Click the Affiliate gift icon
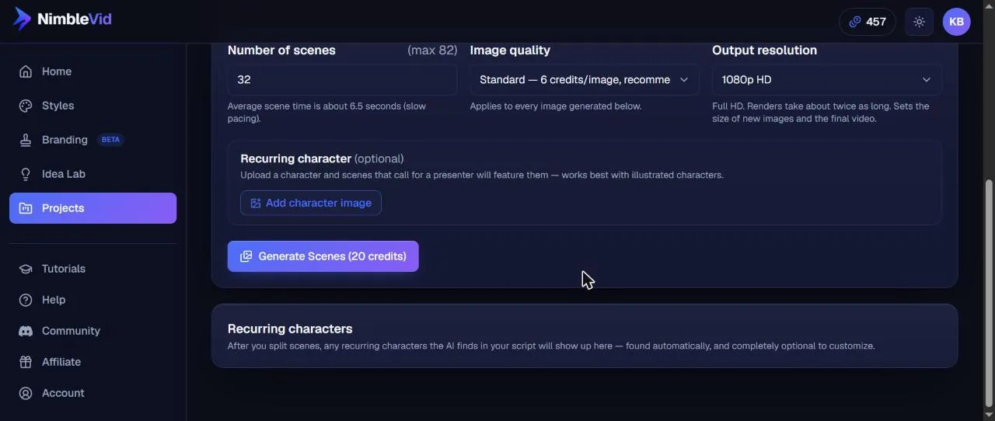995x421 pixels. pyautogui.click(x=26, y=362)
